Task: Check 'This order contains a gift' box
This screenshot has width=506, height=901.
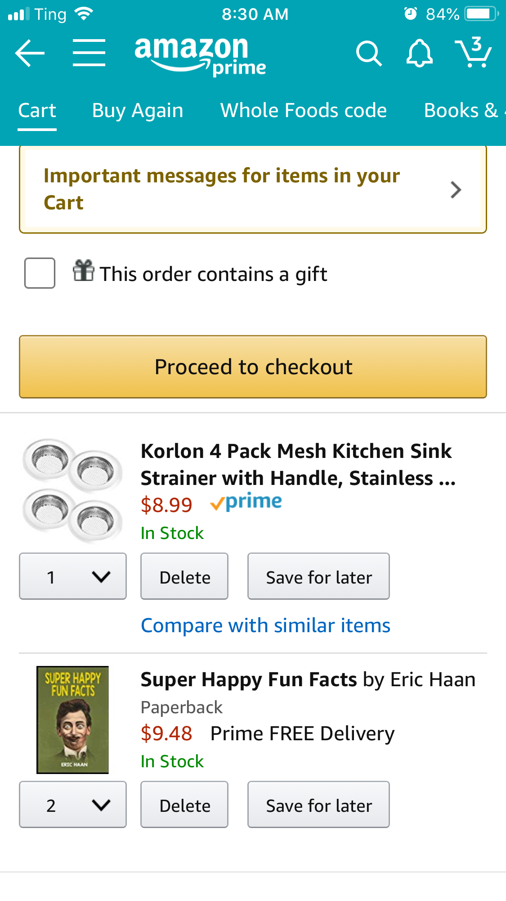Action: 40,273
